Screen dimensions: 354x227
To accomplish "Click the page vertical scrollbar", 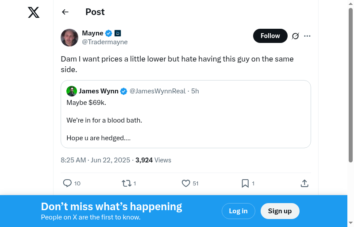I will (350, 88).
